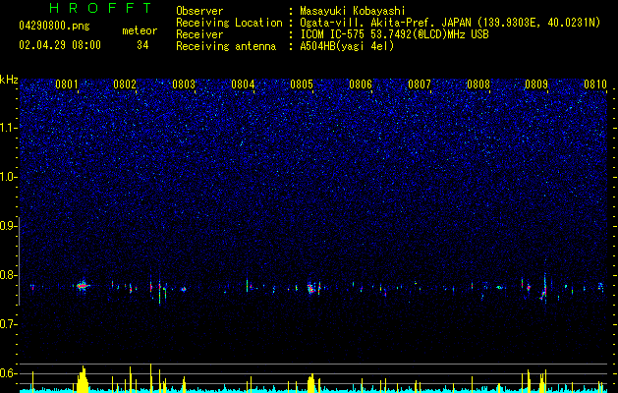The height and width of the screenshot is (393, 618).
Task: Click the 'Receiving Location' field label
Action: 229,23
